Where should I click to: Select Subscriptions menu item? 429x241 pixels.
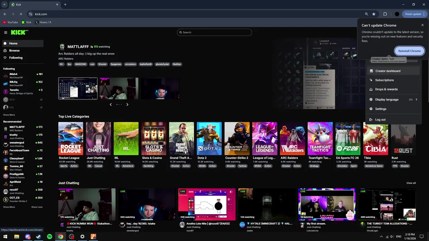393,80
